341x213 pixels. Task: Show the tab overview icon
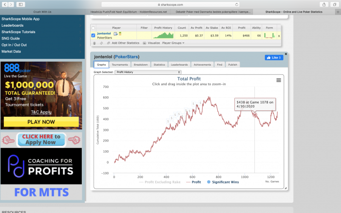pyautogui.click(x=335, y=4)
